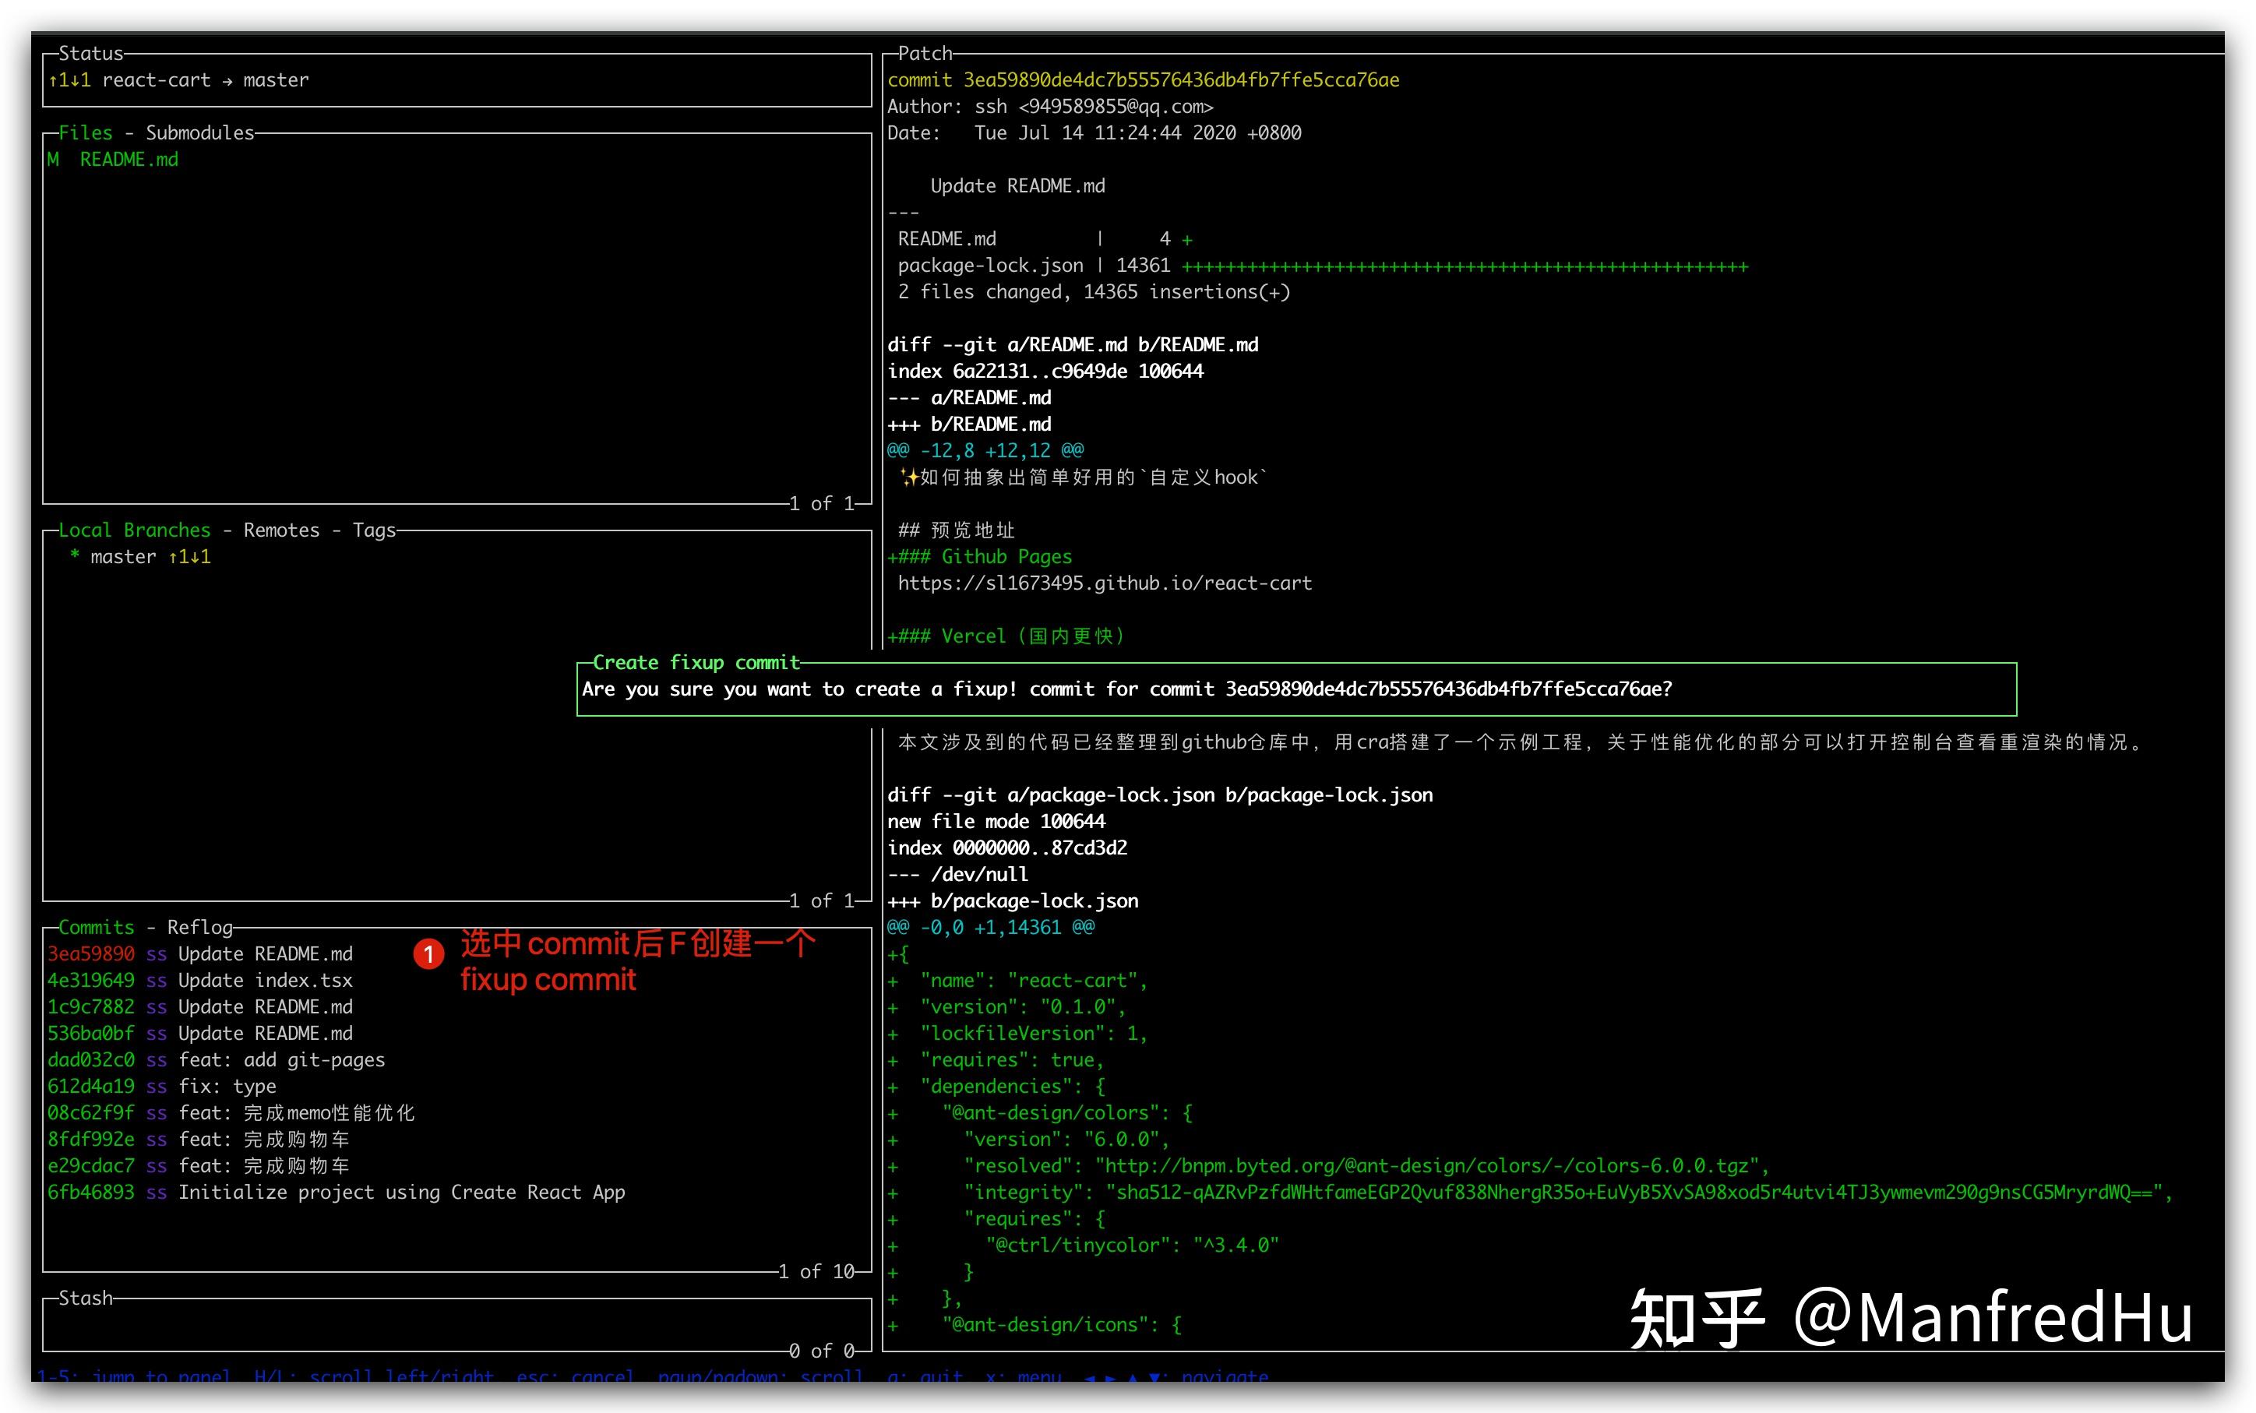Select commit dad032c0 feat: add git-pages
The height and width of the screenshot is (1413, 2256).
[215, 1059]
